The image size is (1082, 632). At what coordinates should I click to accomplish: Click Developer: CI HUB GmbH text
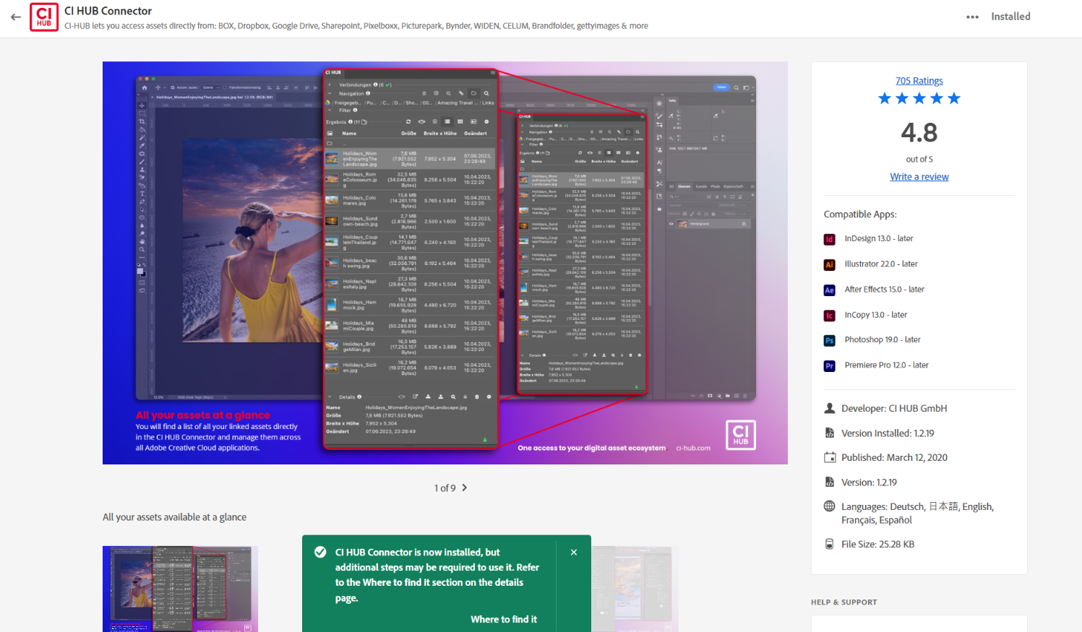click(x=894, y=408)
